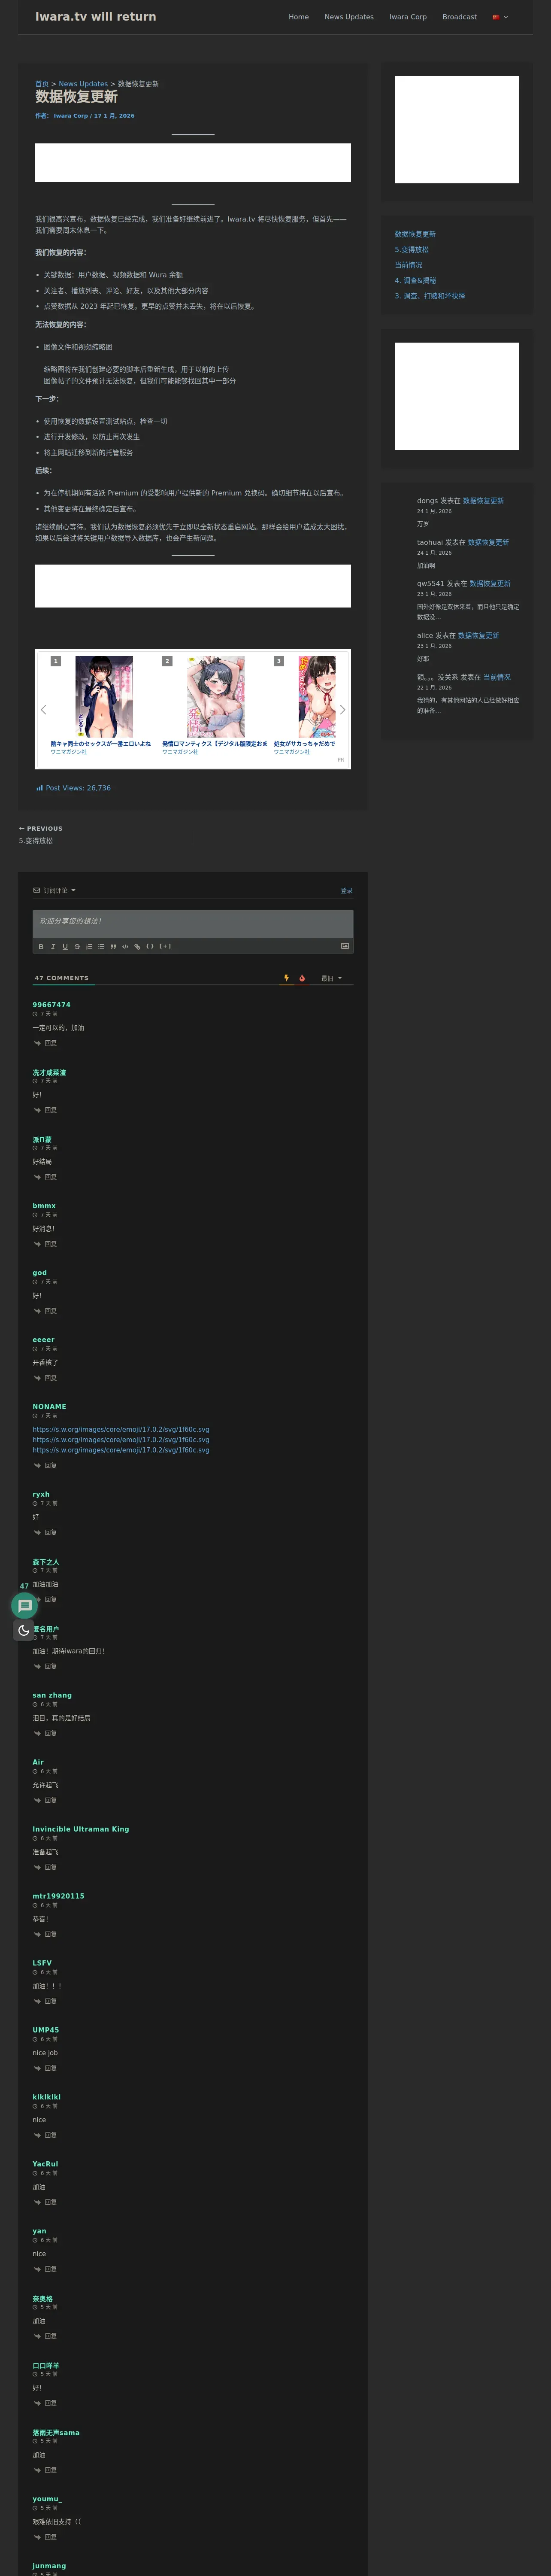This screenshot has width=551, height=2576.
Task: Click first emoji svg URL in NONAME's comment
Action: (x=121, y=1430)
